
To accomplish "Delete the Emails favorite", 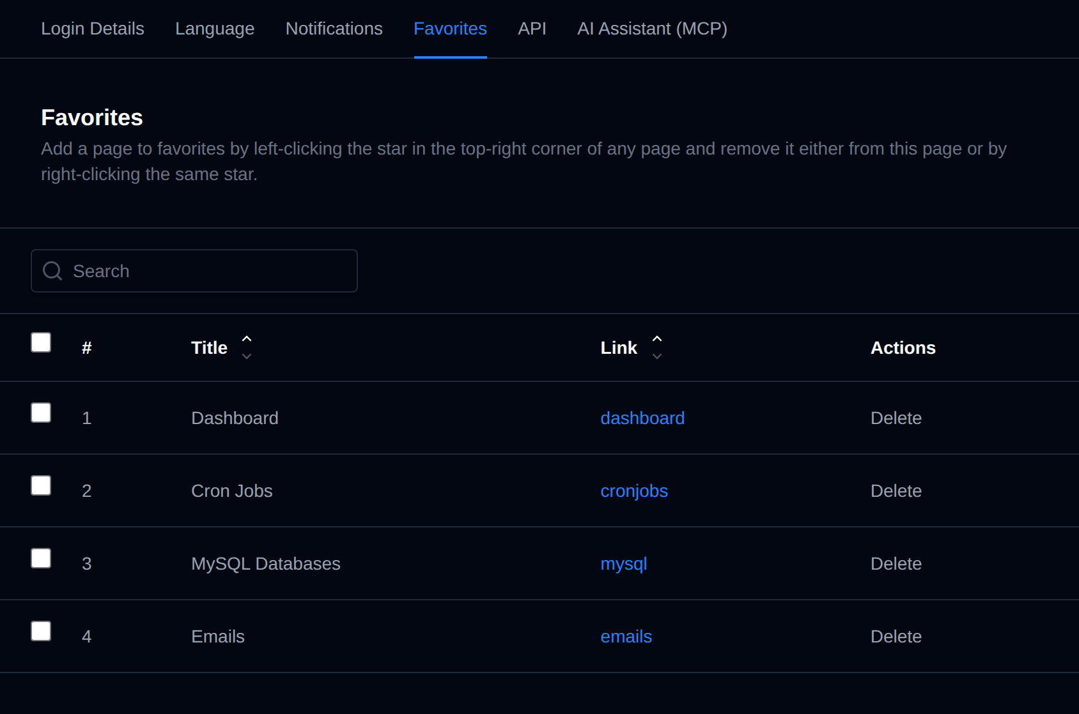I will point(896,637).
